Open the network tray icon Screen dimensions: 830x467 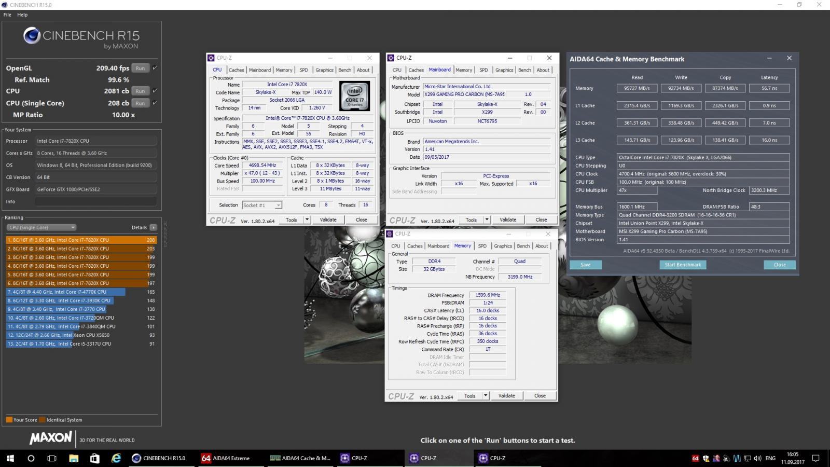(748, 458)
